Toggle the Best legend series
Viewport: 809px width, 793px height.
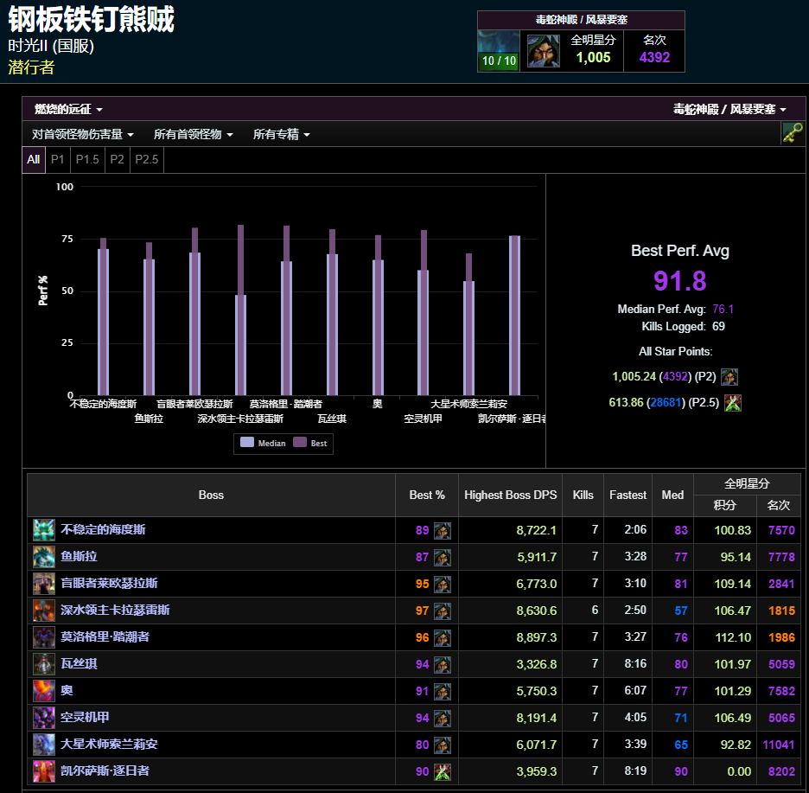pos(311,443)
